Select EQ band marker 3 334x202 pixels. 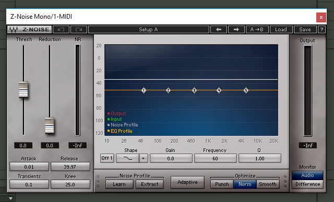point(194,91)
